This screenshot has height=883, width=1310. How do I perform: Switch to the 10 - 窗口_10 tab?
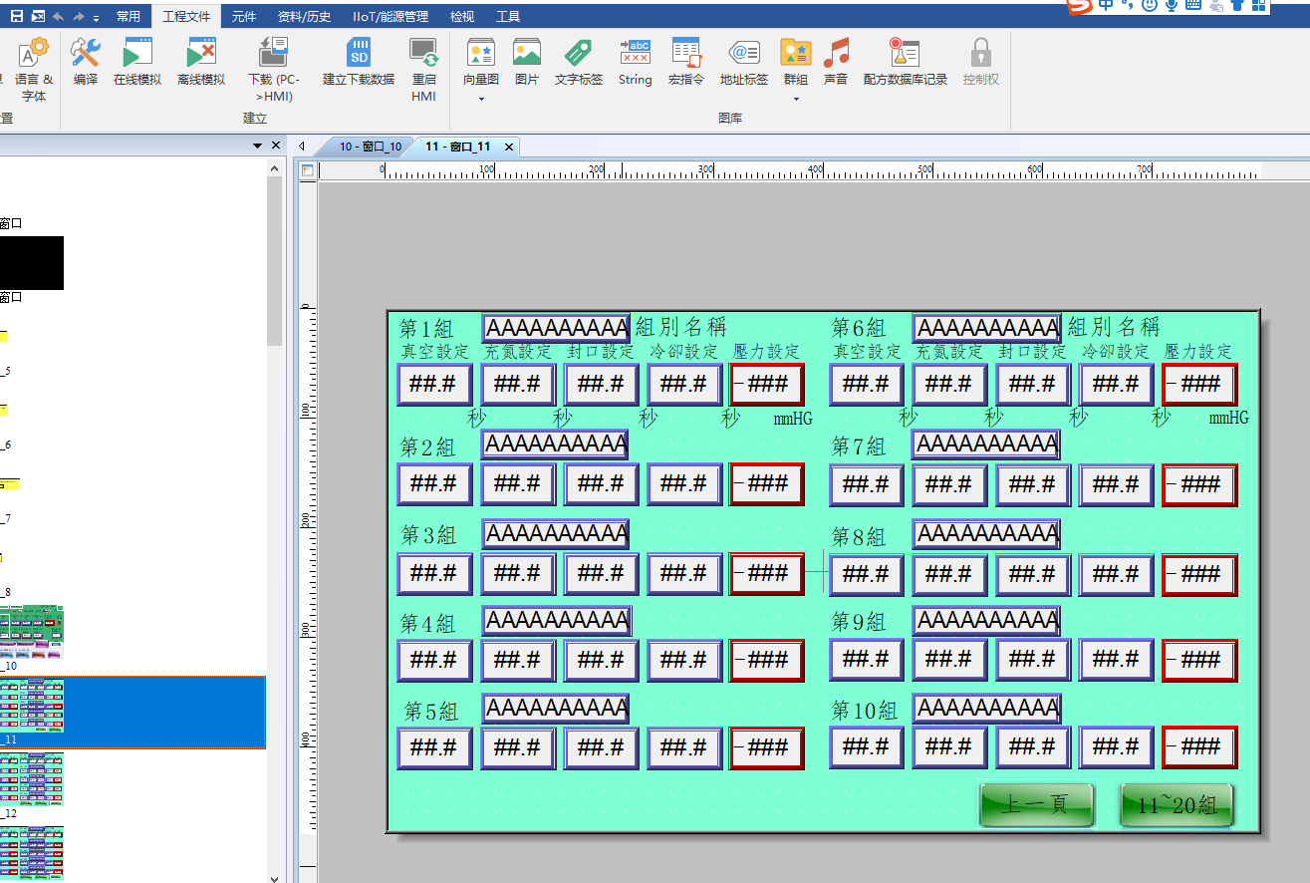click(x=370, y=147)
